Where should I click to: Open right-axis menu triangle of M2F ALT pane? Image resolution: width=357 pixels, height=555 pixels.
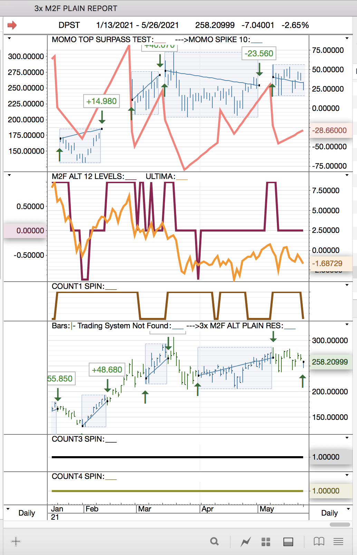coord(347,175)
